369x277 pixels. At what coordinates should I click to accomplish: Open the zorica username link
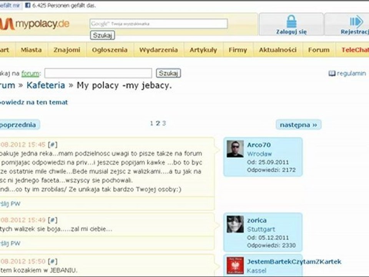coord(257,220)
